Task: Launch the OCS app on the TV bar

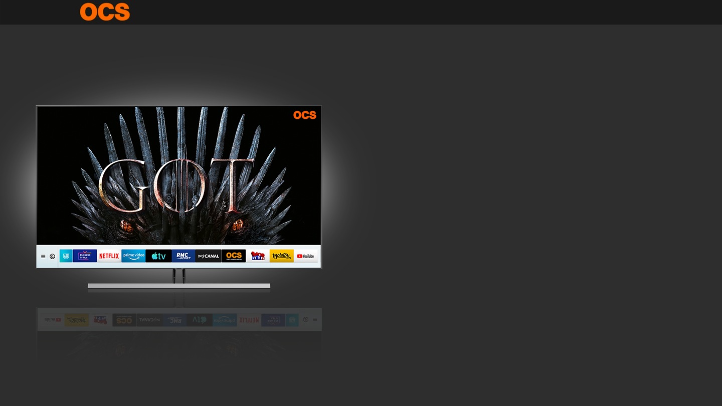Action: (234, 256)
